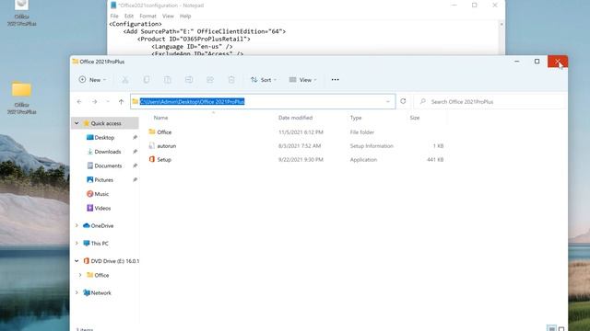Select Quick access in the sidebar
Image resolution: width=590 pixels, height=331 pixels.
(x=105, y=123)
